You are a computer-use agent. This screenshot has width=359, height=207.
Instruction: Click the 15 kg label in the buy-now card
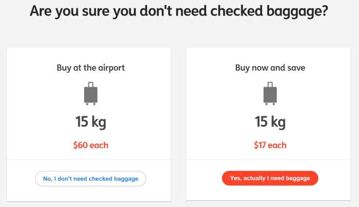(270, 121)
